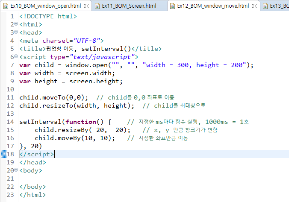The height and width of the screenshot is (202, 289).
Task: Collapse the head fold on line 3
Action: 16,32
